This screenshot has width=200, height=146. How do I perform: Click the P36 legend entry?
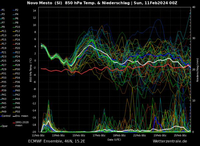tap(16, 82)
